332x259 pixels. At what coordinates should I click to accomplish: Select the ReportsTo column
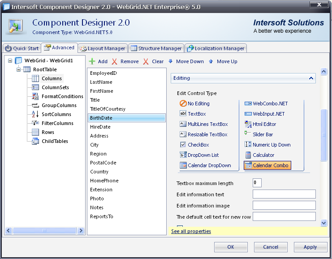pos(127,216)
